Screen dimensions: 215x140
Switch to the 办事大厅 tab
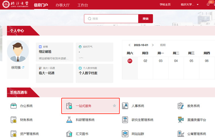[x=63, y=5]
